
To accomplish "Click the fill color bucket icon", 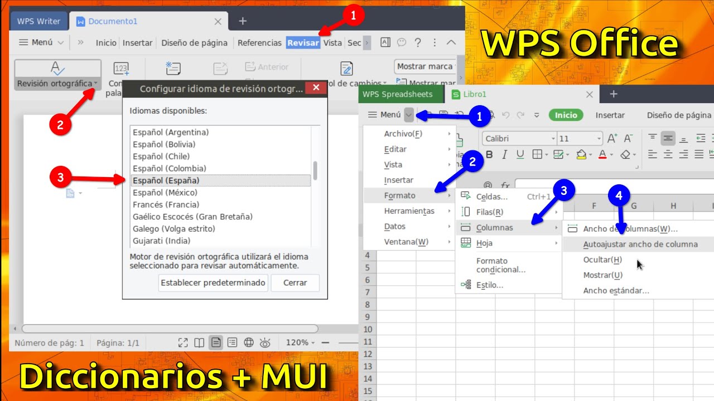I will [x=581, y=154].
